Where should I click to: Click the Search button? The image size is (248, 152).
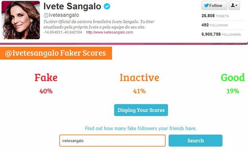(196, 140)
